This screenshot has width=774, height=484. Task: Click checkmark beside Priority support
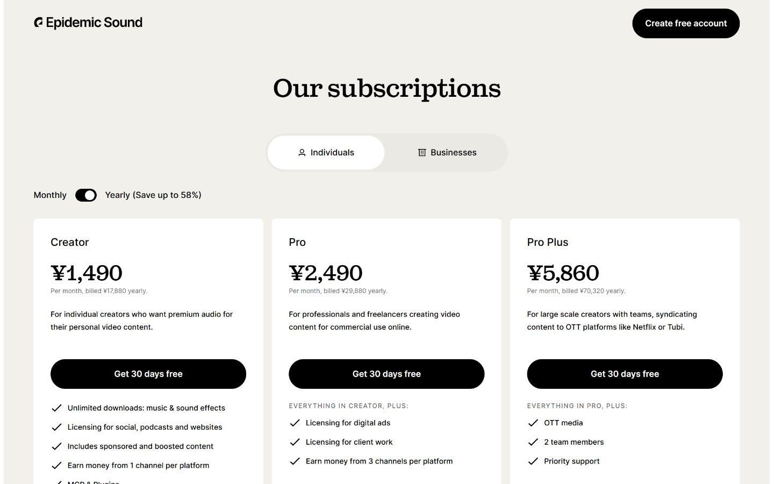(x=533, y=461)
